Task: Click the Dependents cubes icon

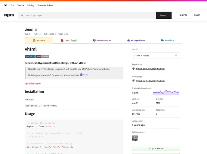Action: click(128, 40)
